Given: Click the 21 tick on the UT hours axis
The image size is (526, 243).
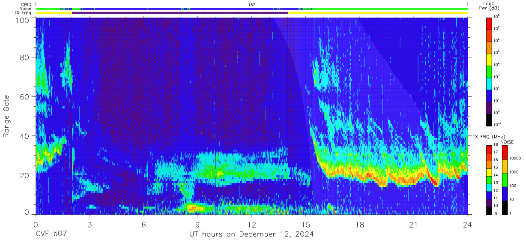Looking at the screenshot, I should point(414,224).
